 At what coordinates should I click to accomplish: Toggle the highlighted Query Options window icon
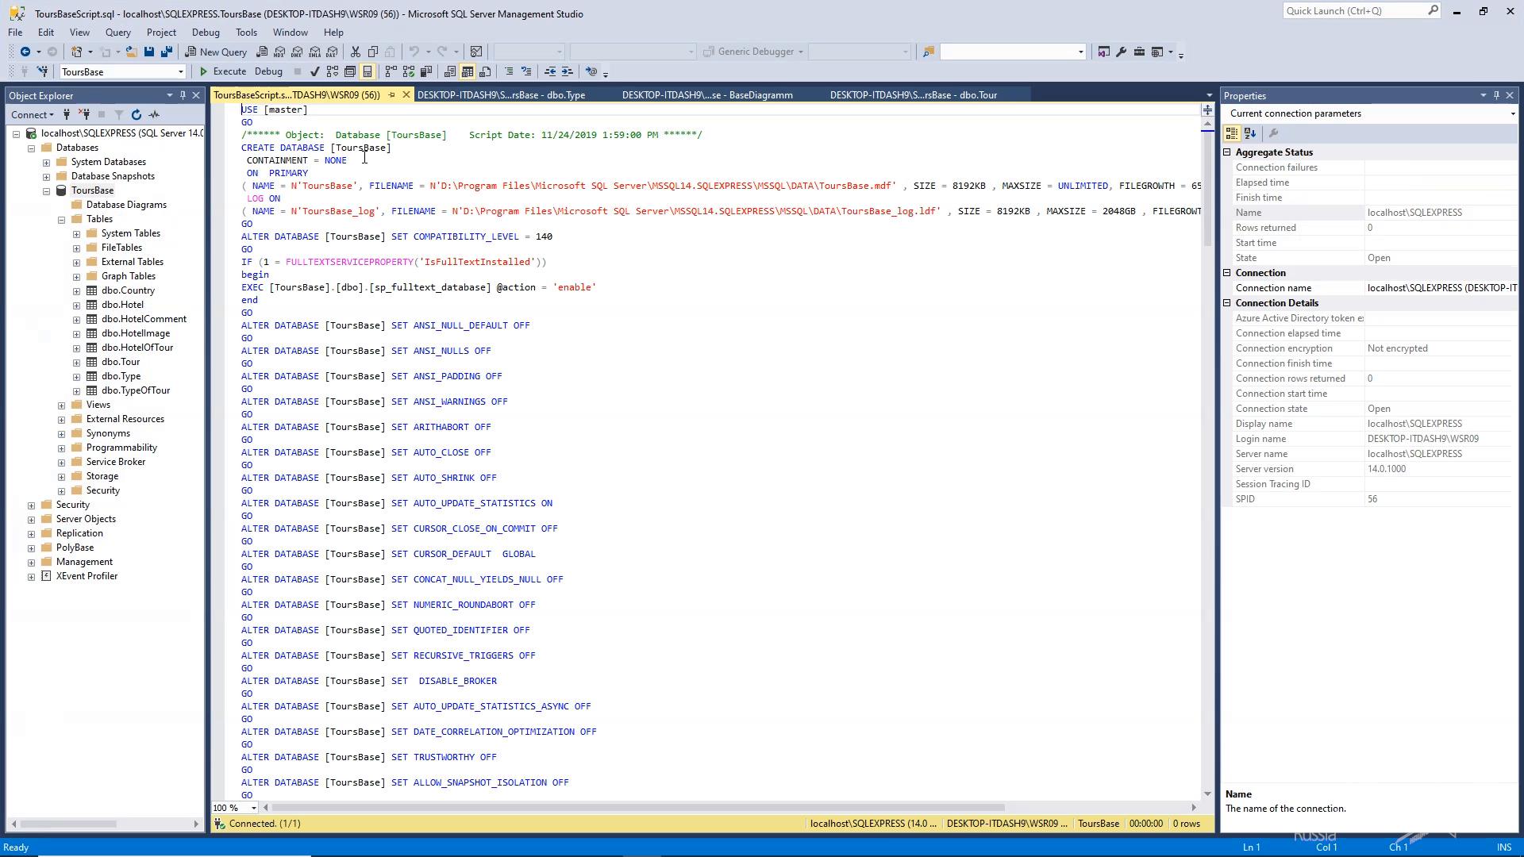coord(368,71)
